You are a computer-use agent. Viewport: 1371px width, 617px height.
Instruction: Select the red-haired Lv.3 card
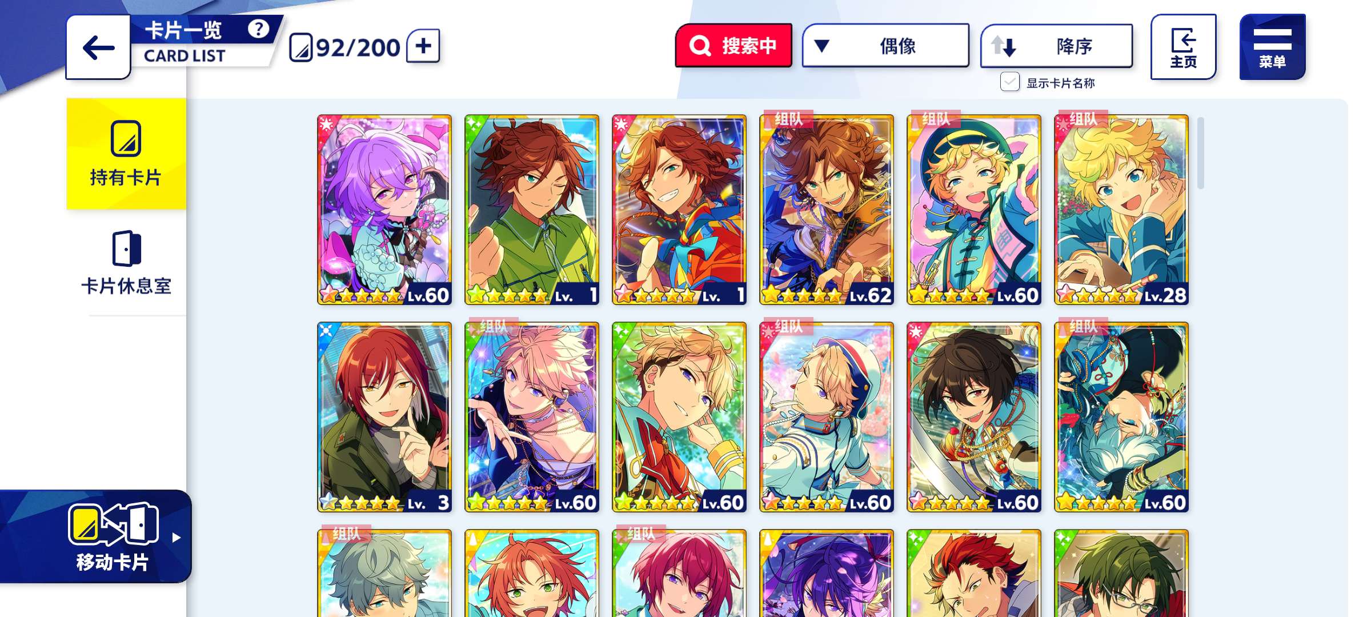coord(384,417)
